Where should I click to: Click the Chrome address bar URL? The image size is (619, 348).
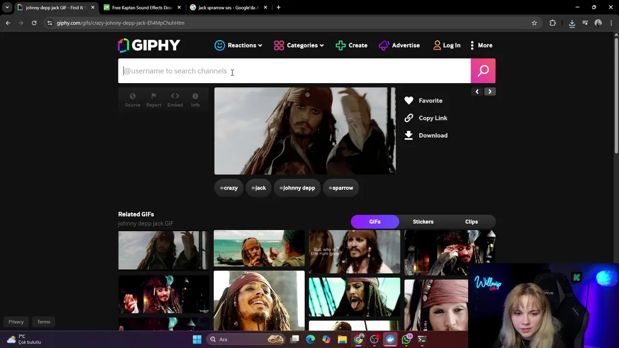[x=120, y=23]
